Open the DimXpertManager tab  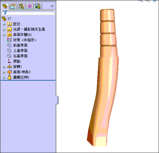click(x=30, y=6)
